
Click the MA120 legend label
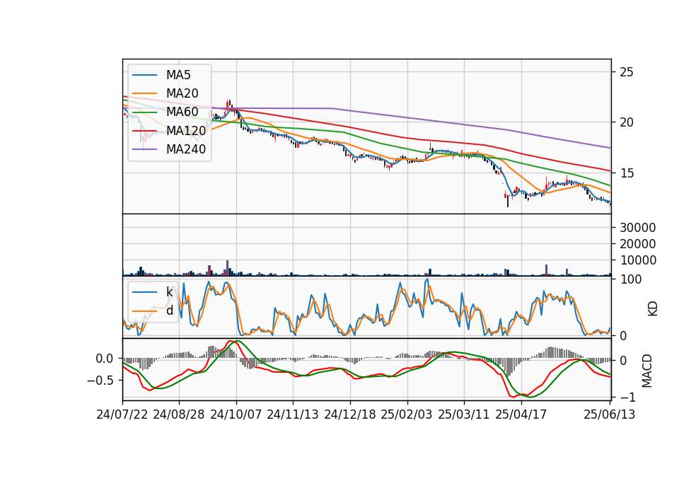pos(186,131)
